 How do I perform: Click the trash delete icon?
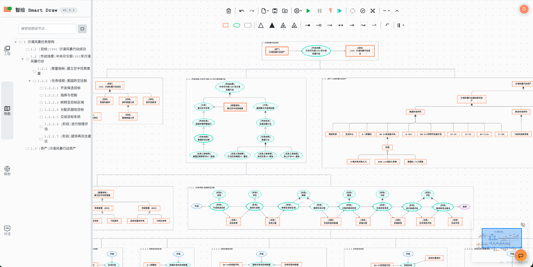pyautogui.click(x=228, y=11)
